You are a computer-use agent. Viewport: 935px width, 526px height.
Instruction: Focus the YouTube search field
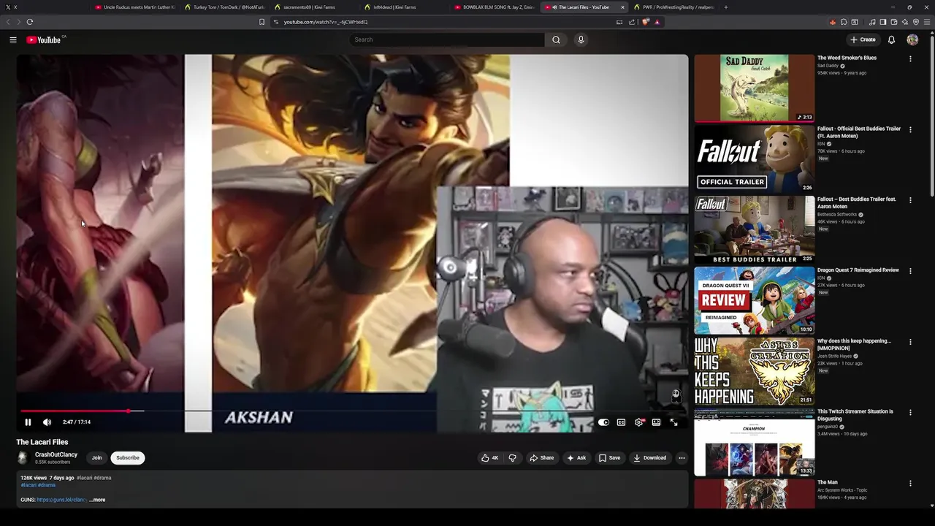(447, 39)
